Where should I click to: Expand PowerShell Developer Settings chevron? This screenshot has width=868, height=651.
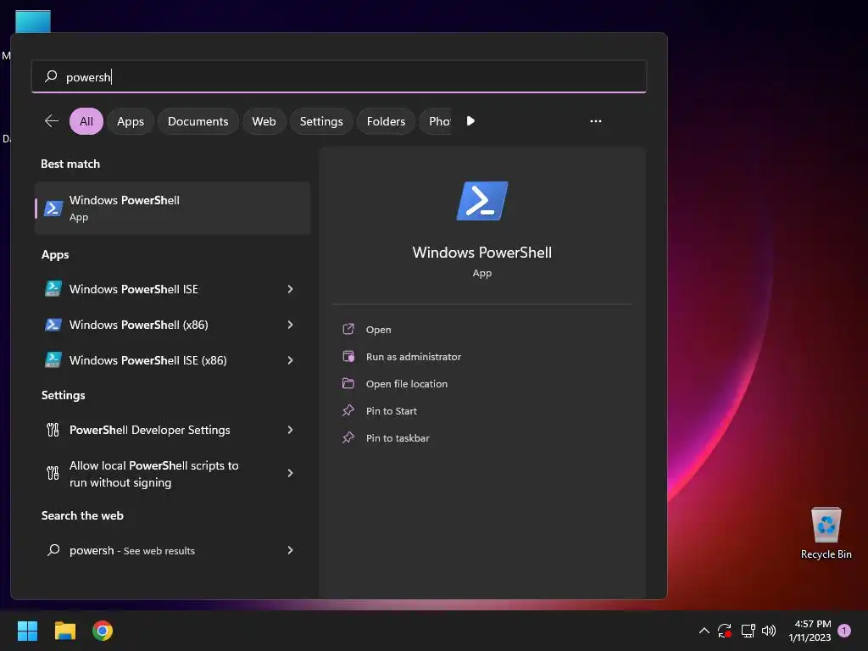pos(290,430)
